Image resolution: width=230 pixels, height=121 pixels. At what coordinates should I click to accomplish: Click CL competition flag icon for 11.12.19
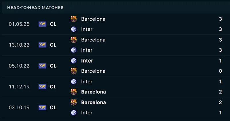42,87
